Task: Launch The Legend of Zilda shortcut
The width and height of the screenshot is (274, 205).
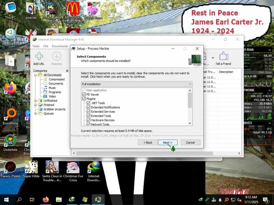Action: [52, 12]
